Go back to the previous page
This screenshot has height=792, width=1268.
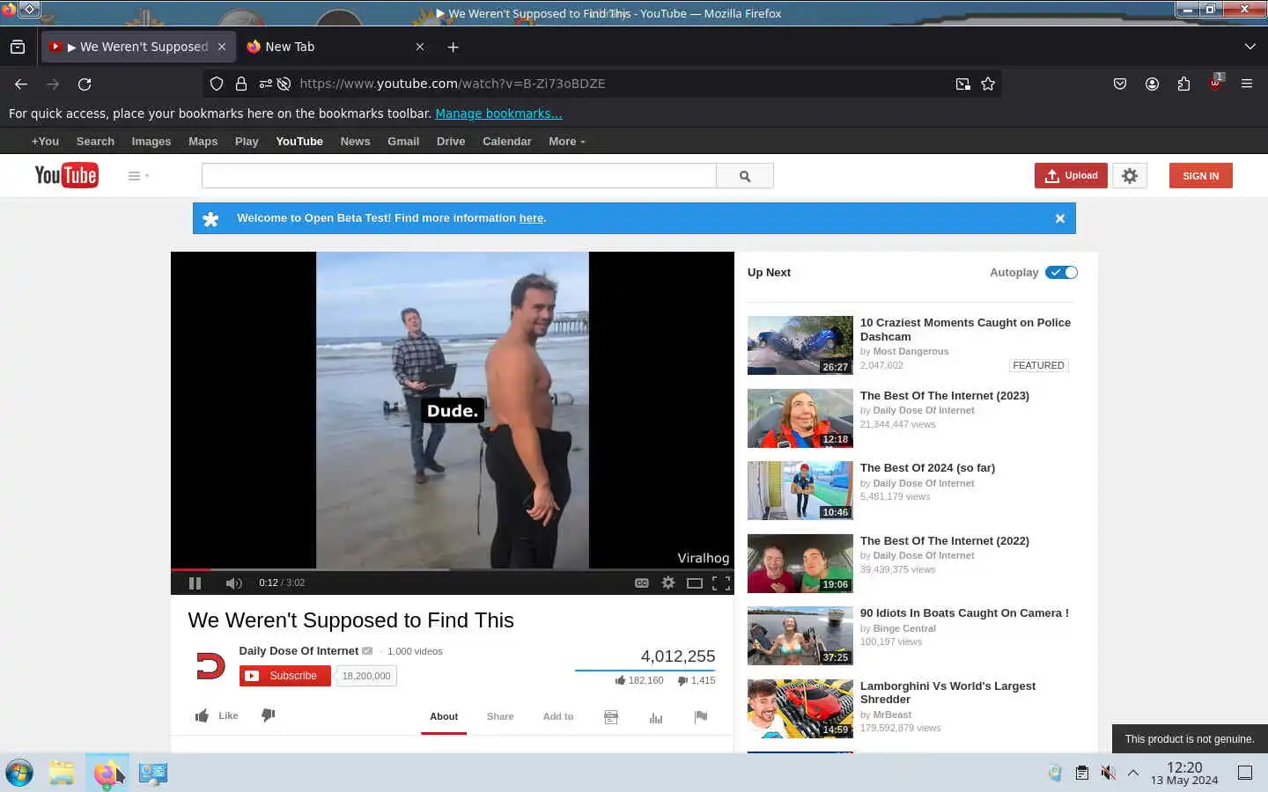click(21, 84)
